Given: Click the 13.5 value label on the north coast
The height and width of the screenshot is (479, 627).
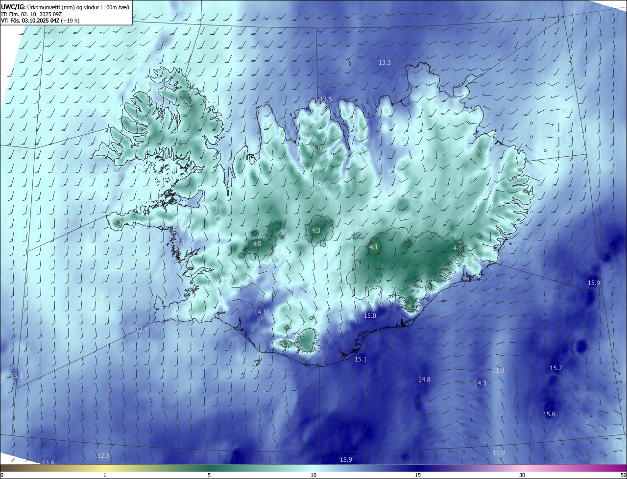Looking at the screenshot, I should point(326,99).
